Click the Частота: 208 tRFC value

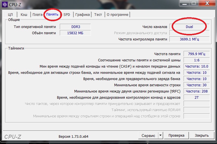coord(197,91)
